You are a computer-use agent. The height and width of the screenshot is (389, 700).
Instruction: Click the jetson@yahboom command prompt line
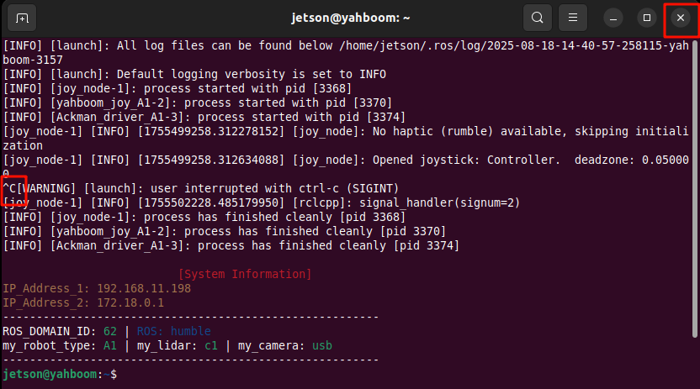pos(61,373)
